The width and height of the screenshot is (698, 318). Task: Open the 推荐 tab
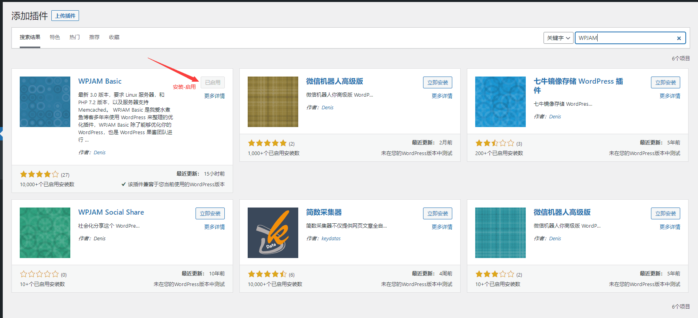coord(94,37)
